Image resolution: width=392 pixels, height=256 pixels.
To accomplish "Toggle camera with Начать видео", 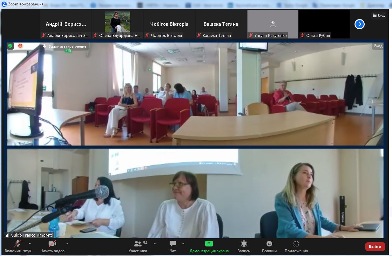I will coord(52,246).
